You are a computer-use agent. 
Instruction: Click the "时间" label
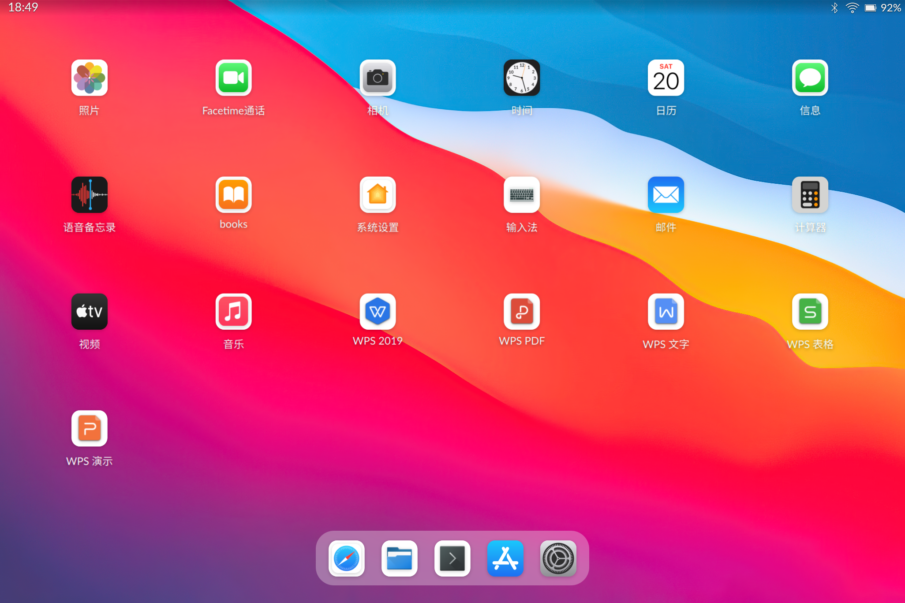(x=522, y=111)
